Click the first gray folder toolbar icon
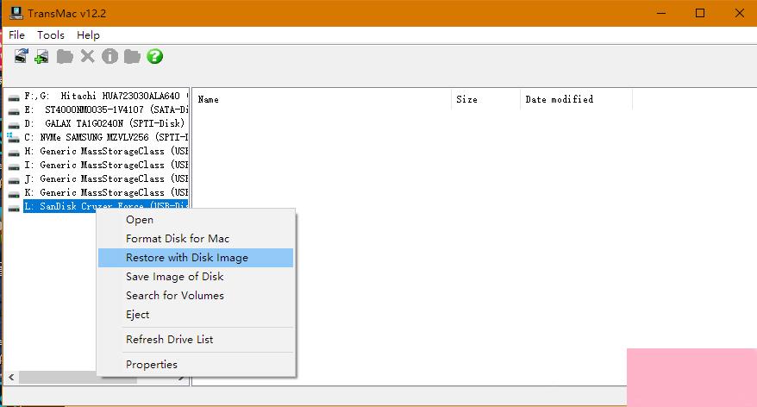This screenshot has width=757, height=407. (x=65, y=57)
